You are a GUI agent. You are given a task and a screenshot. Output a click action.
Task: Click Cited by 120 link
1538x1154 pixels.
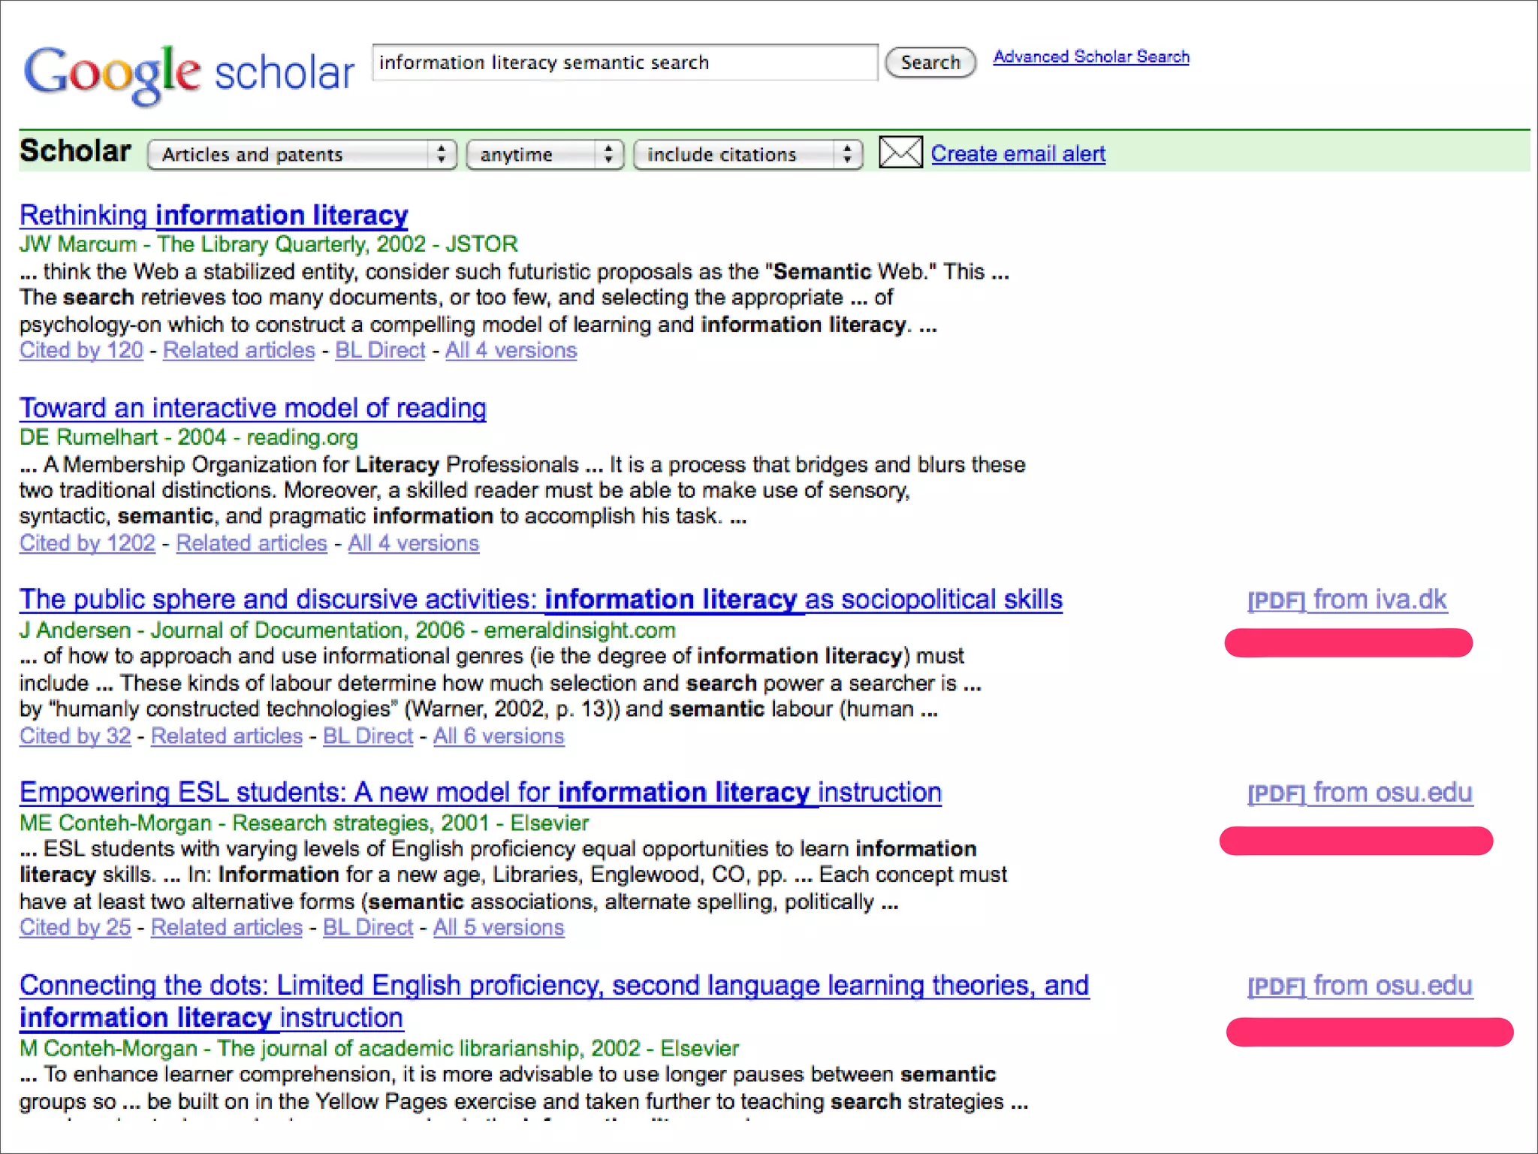click(81, 351)
